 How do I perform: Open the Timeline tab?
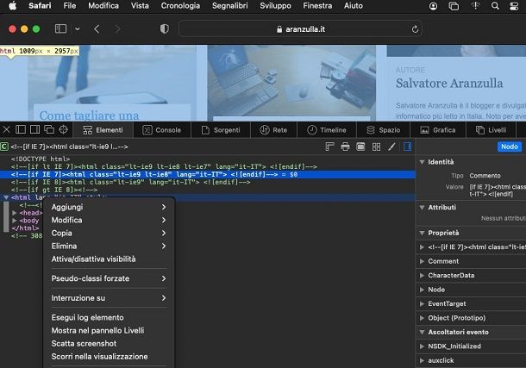(x=327, y=130)
